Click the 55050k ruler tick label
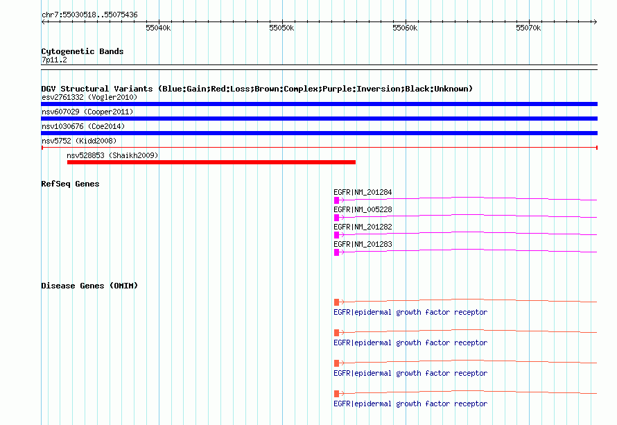Screen dimensions: 617x425 (281, 28)
